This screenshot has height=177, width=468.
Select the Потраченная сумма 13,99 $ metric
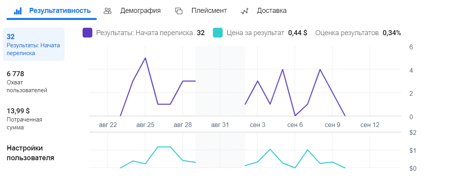(24, 119)
